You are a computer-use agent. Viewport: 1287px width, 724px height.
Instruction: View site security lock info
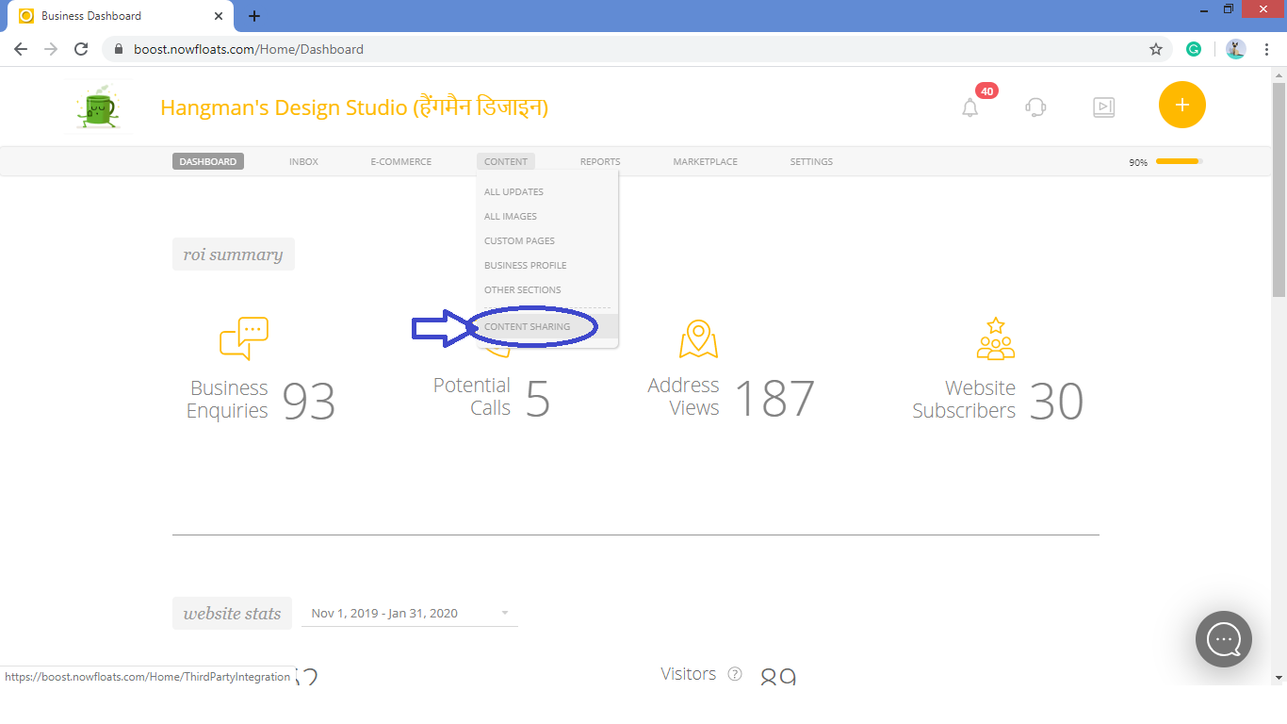click(x=119, y=49)
